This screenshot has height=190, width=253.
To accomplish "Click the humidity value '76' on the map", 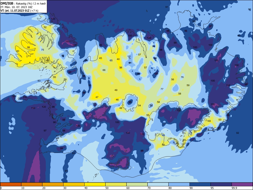I will pos(182,77).
